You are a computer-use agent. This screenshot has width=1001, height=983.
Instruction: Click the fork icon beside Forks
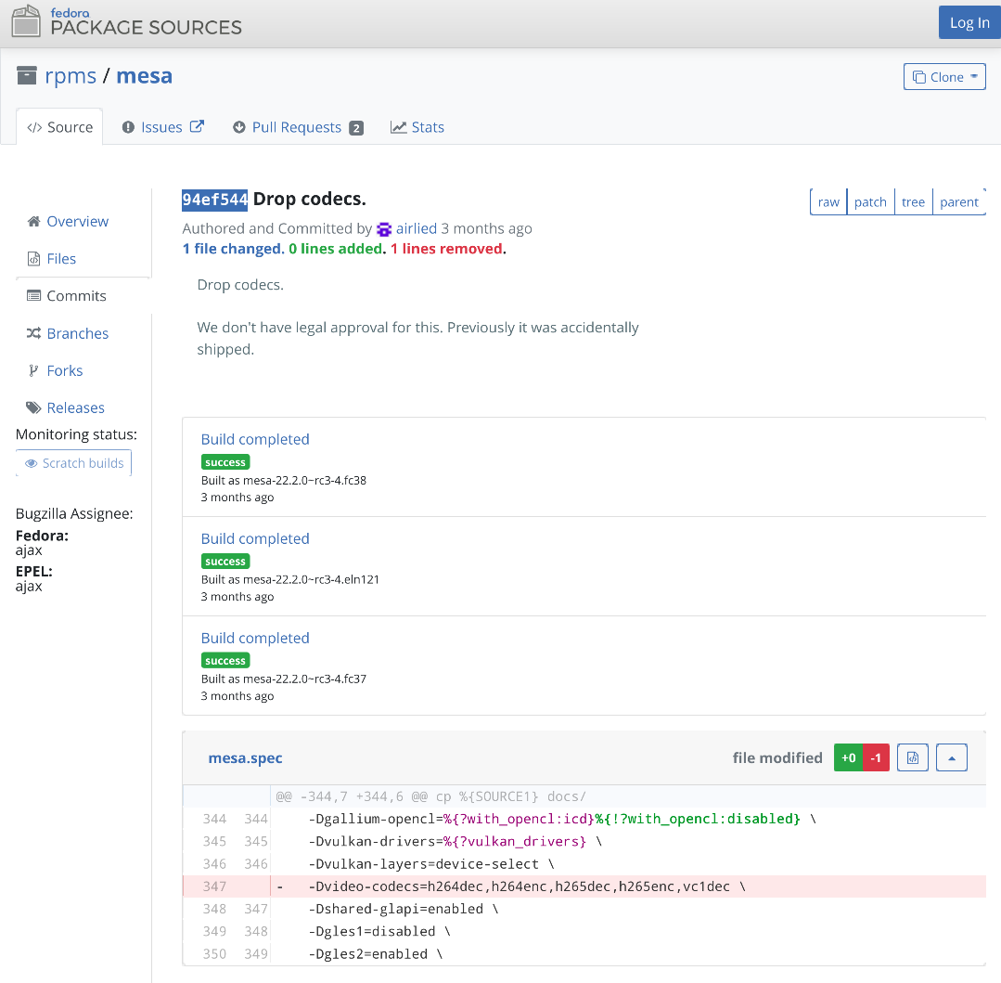[x=33, y=370]
